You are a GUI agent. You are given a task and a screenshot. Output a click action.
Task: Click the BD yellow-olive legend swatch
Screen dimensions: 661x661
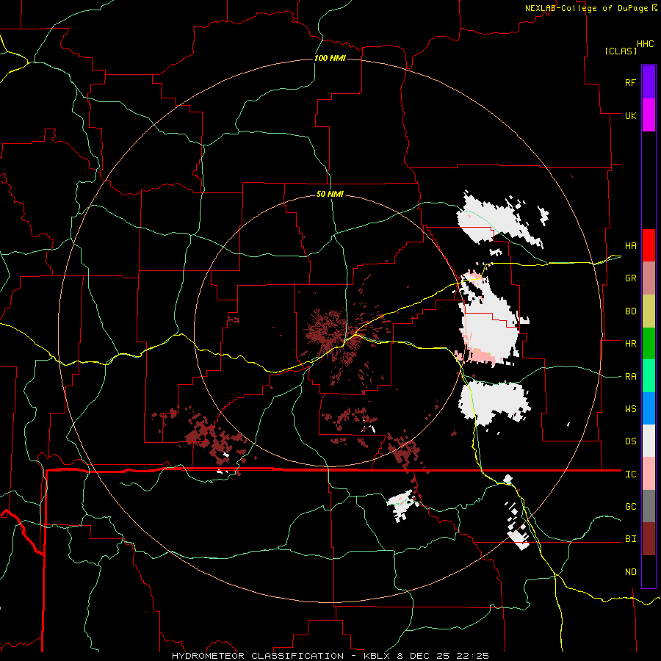point(649,311)
